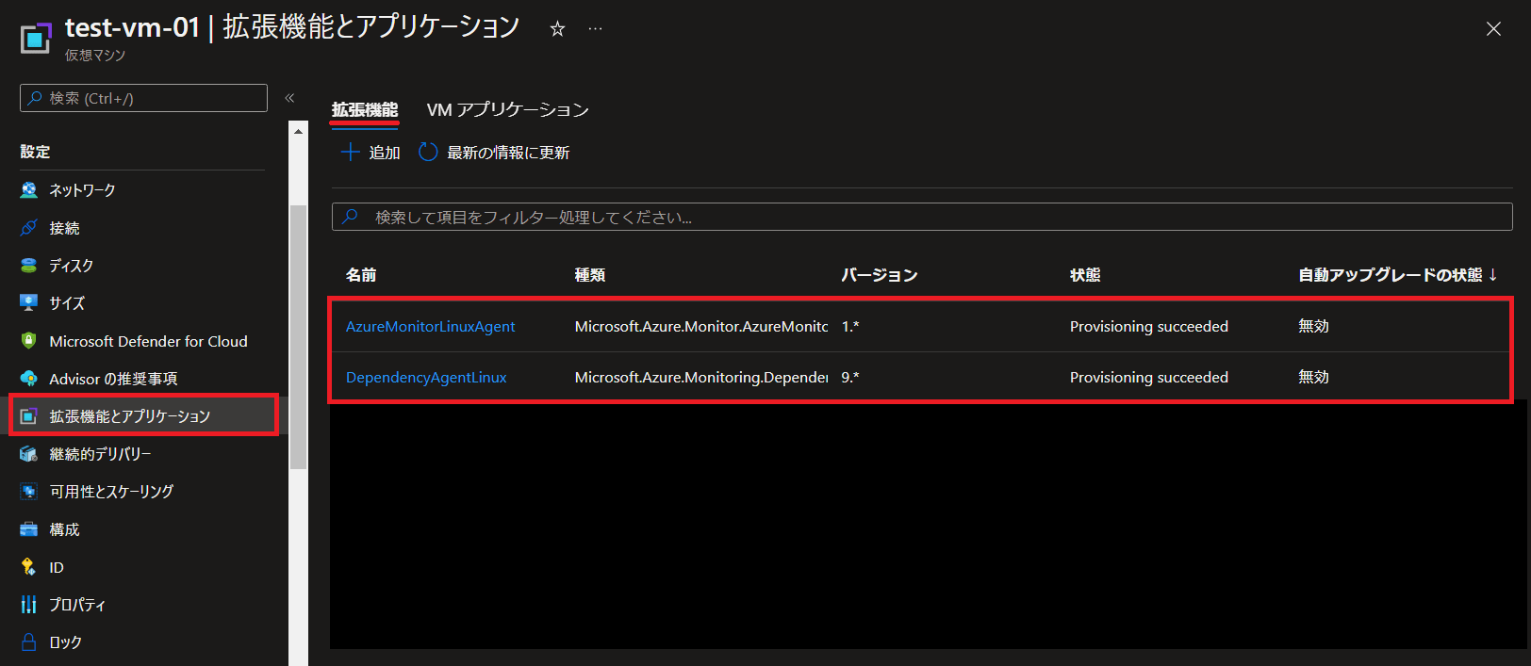Click the 接続 icon in sidebar
The image size is (1531, 666).
(29, 228)
